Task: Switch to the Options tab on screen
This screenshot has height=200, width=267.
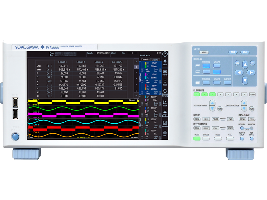Action: 155,60
